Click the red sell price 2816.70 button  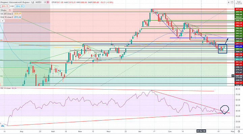(x=5, y=6)
